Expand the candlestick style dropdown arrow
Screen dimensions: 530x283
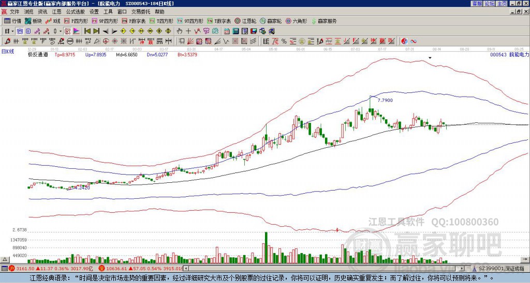[61, 32]
